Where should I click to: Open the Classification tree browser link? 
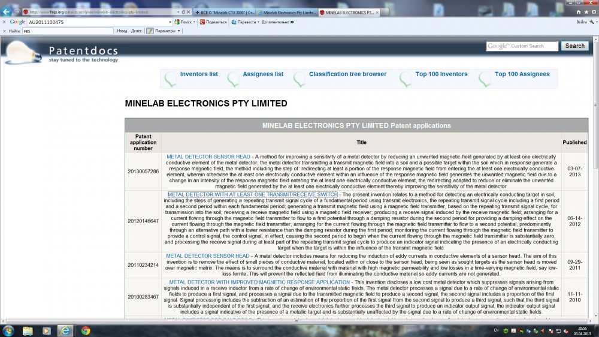347,74
